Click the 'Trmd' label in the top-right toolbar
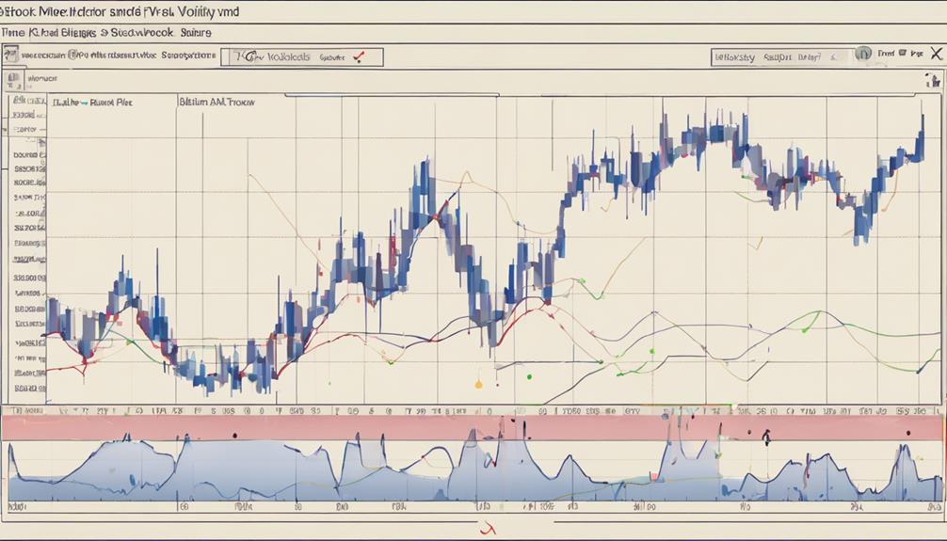The image size is (947, 541). (886, 53)
